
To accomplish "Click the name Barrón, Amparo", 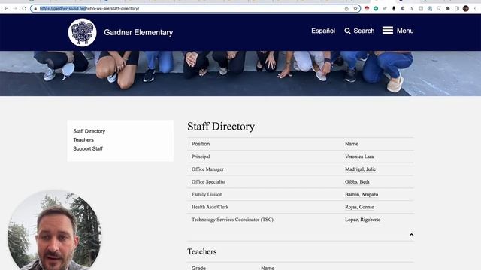I will [x=362, y=194].
